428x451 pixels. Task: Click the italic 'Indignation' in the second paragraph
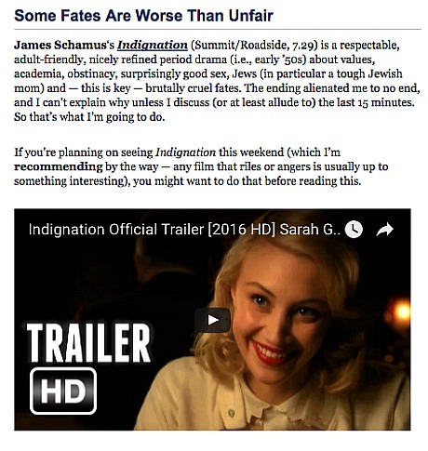coord(185,153)
